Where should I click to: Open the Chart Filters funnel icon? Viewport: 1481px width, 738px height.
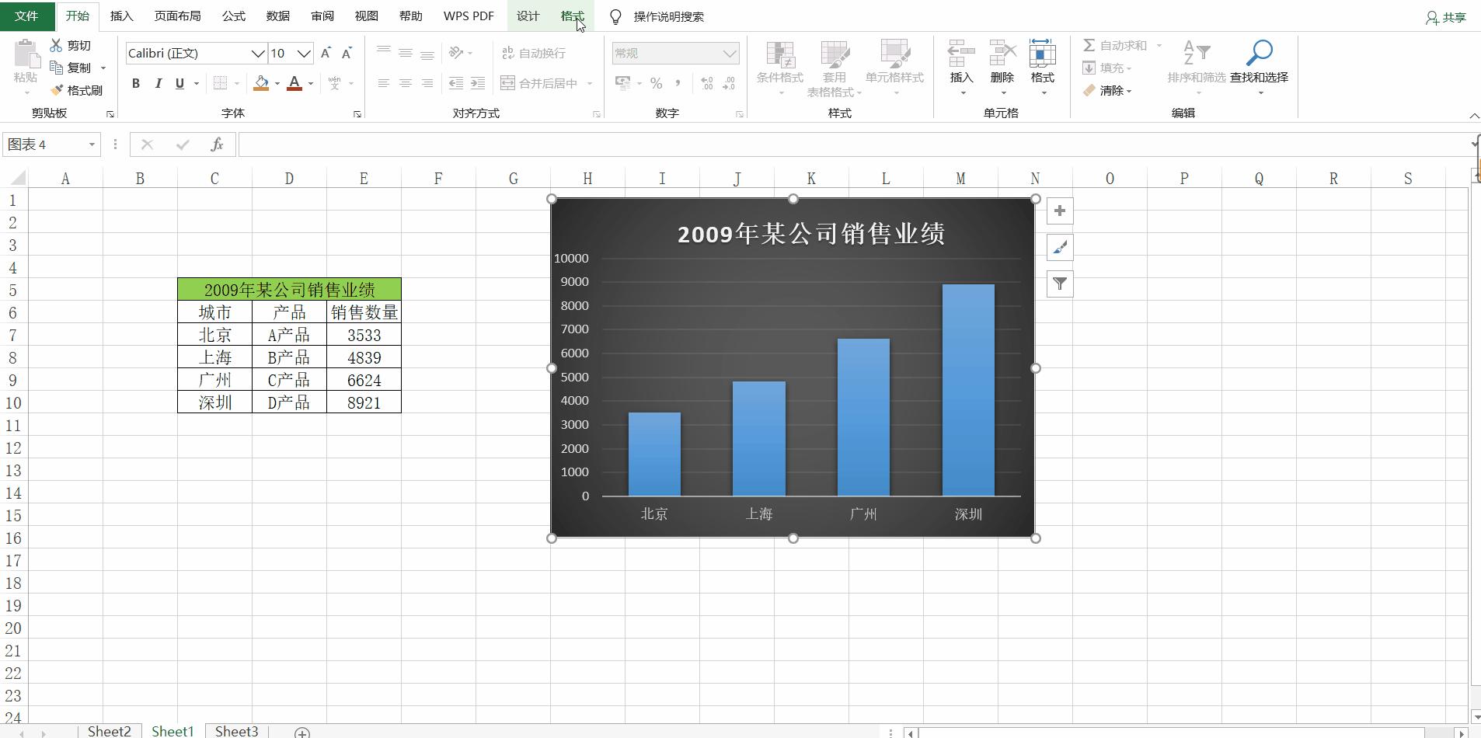[x=1059, y=284]
